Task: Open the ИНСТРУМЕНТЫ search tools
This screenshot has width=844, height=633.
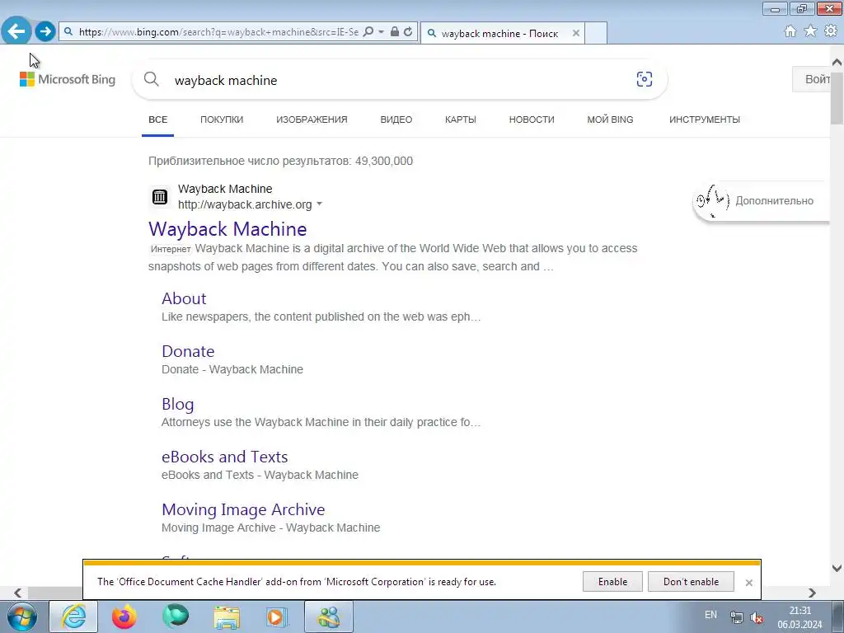Action: [x=705, y=120]
